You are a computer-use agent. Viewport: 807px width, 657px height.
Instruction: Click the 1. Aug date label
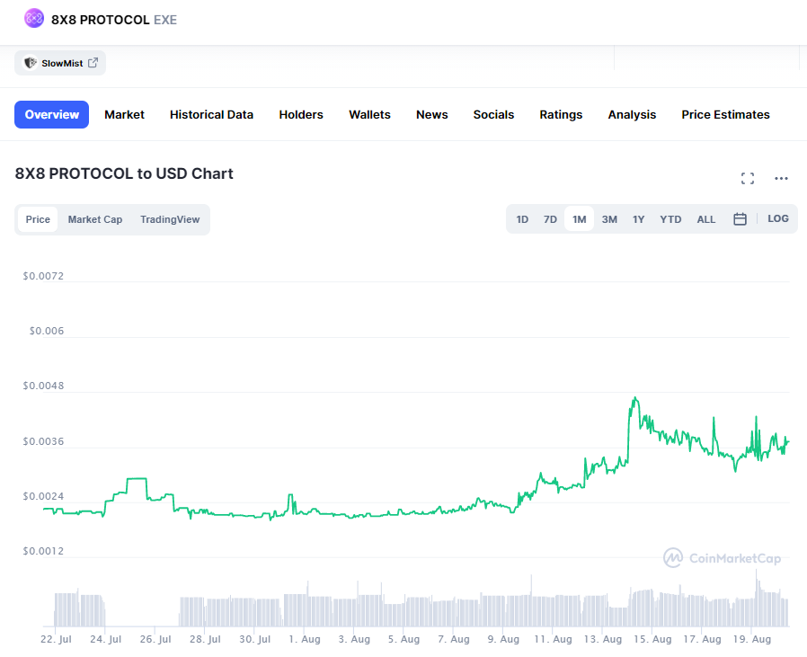pyautogui.click(x=304, y=639)
